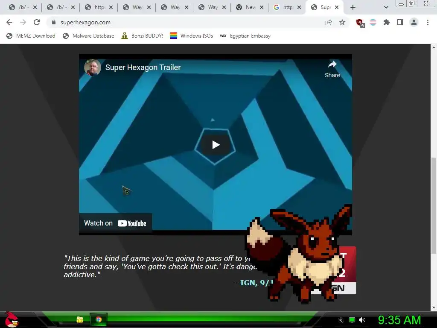Viewport: 437px width, 328px height.
Task: Click the pixel Eevee sprite
Action: (299, 254)
